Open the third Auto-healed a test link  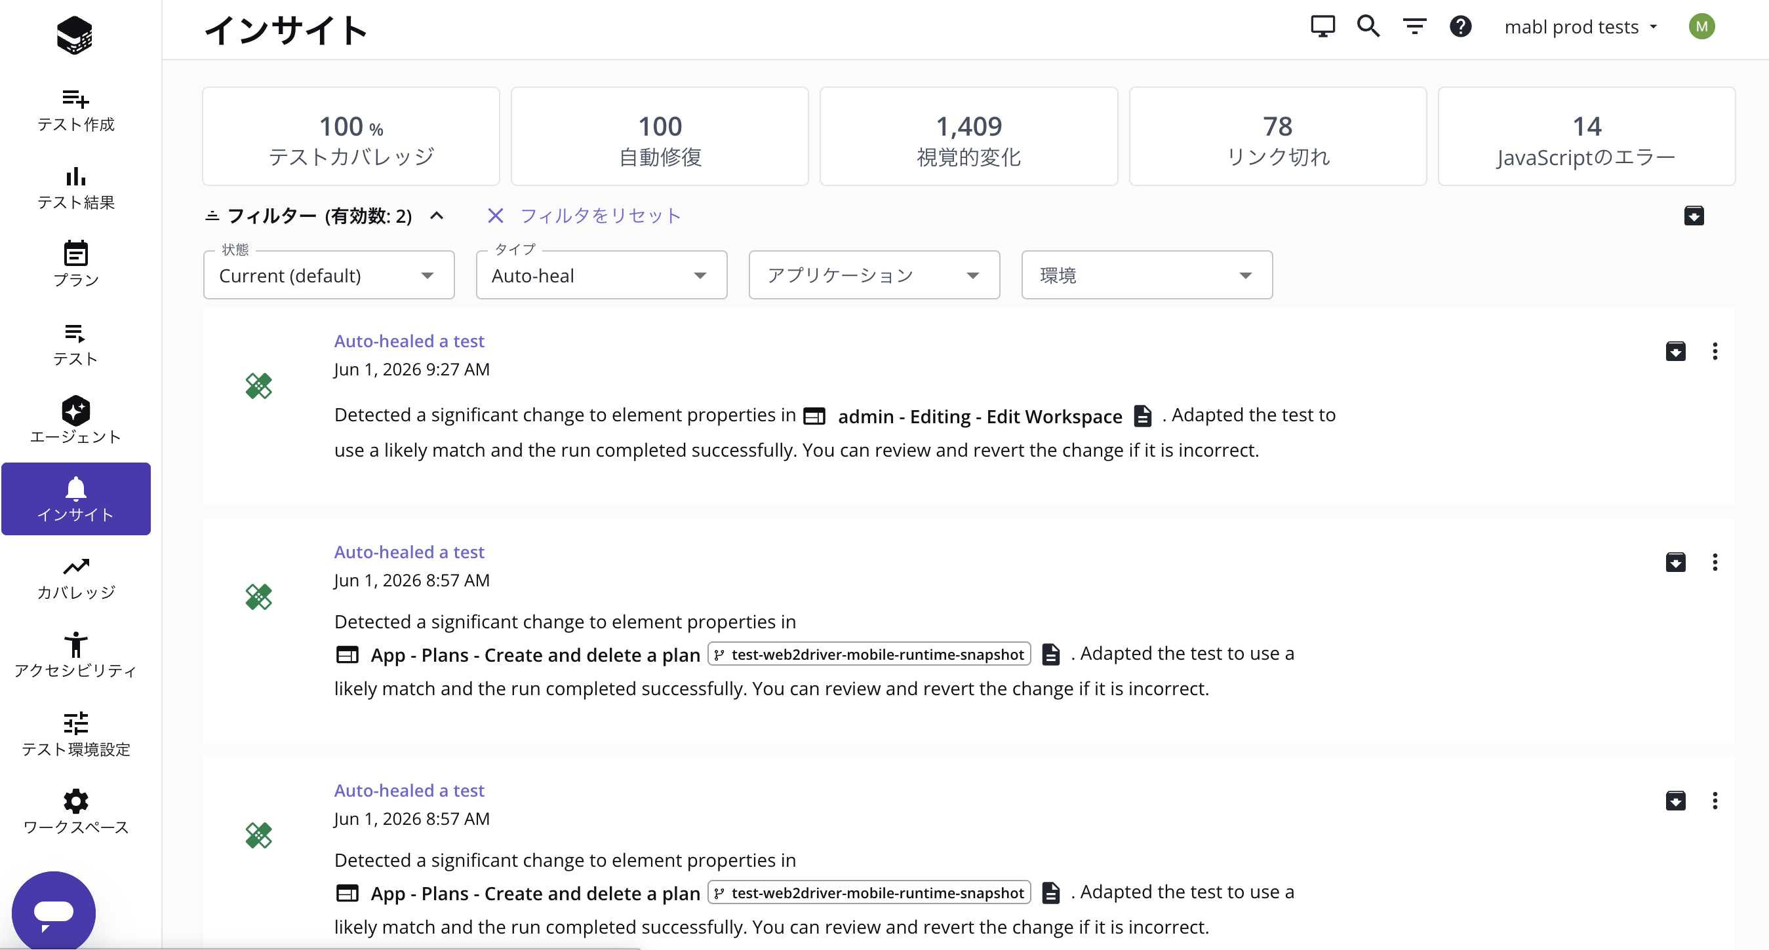pos(409,790)
